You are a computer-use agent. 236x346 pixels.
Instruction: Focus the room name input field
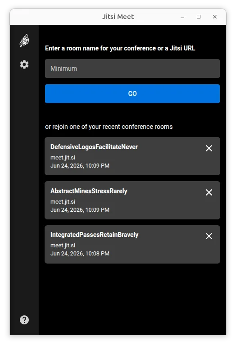132,68
